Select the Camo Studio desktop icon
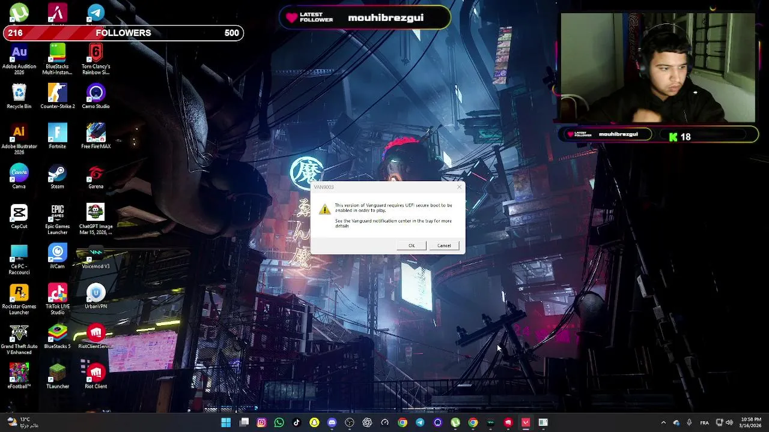This screenshot has height=432, width=769. (96, 97)
